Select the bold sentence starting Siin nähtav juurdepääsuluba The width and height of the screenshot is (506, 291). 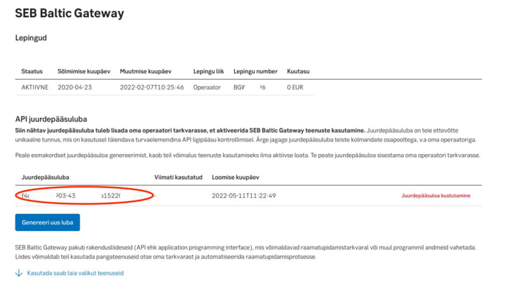pyautogui.click(x=190, y=131)
